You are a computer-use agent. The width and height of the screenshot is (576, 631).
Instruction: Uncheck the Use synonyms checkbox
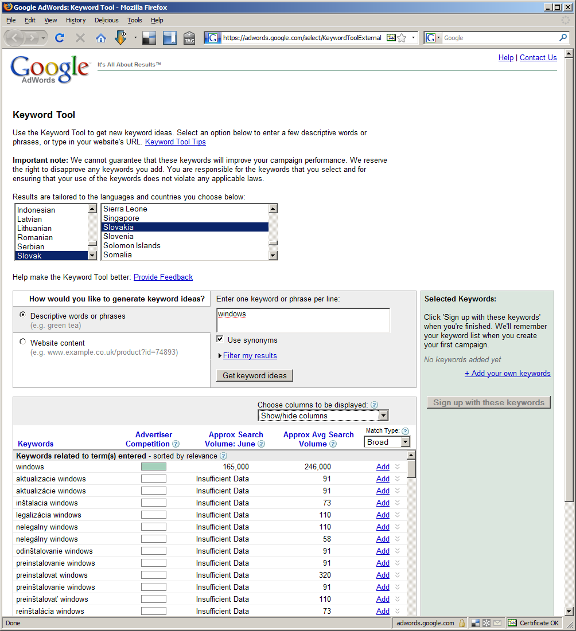tap(220, 339)
